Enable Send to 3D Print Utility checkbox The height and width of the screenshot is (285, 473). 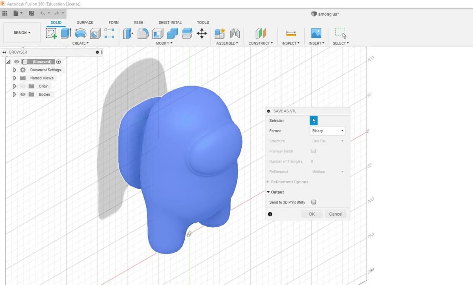(314, 202)
